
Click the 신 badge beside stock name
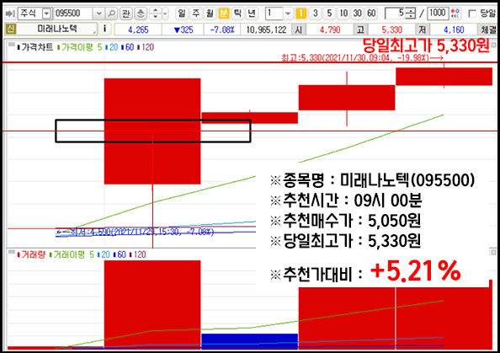11,29
